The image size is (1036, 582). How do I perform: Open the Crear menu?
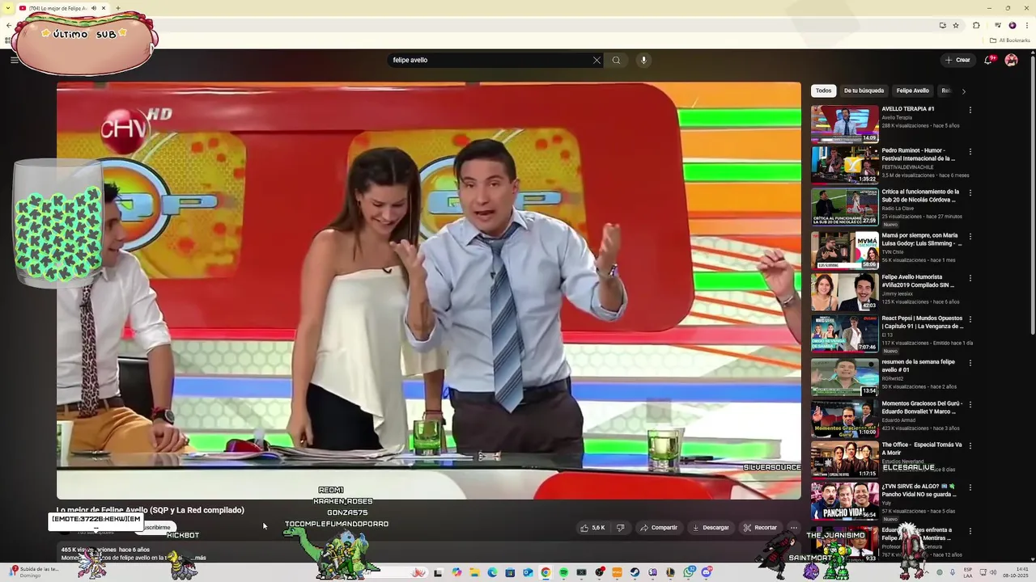click(x=957, y=60)
